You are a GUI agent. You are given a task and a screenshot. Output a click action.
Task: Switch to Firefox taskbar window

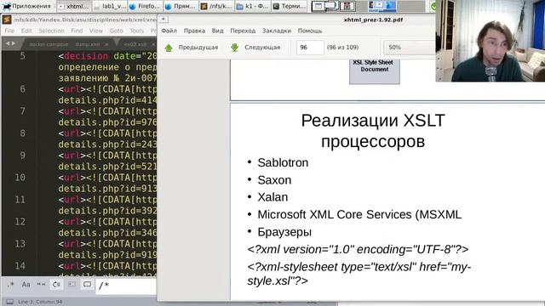click(145, 6)
